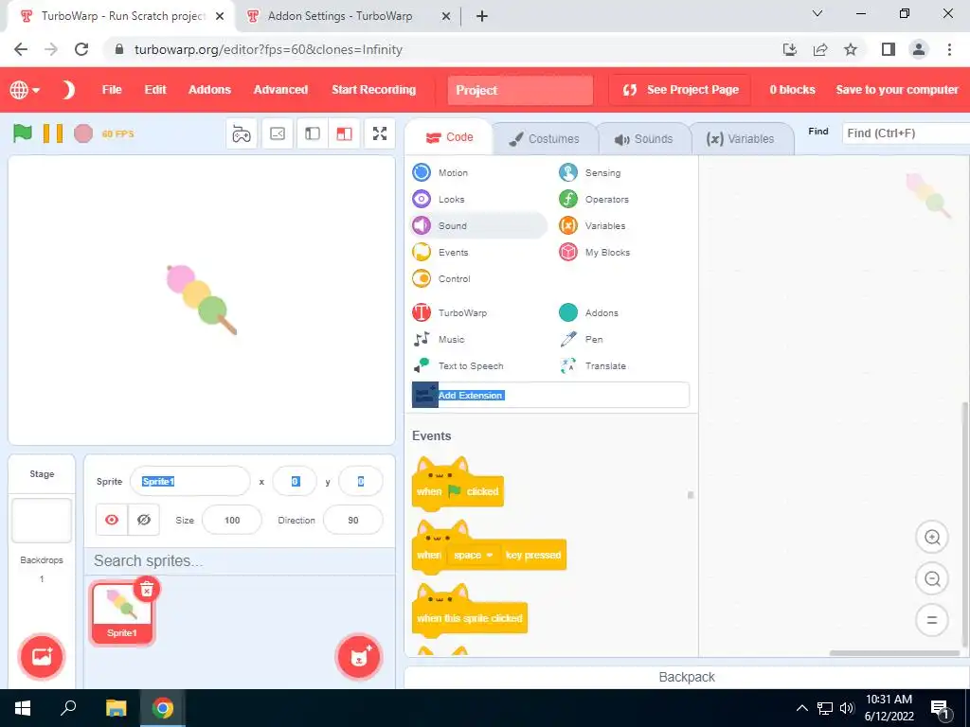This screenshot has height=727, width=970.
Task: Click the Sprite name field
Action: [189, 482]
